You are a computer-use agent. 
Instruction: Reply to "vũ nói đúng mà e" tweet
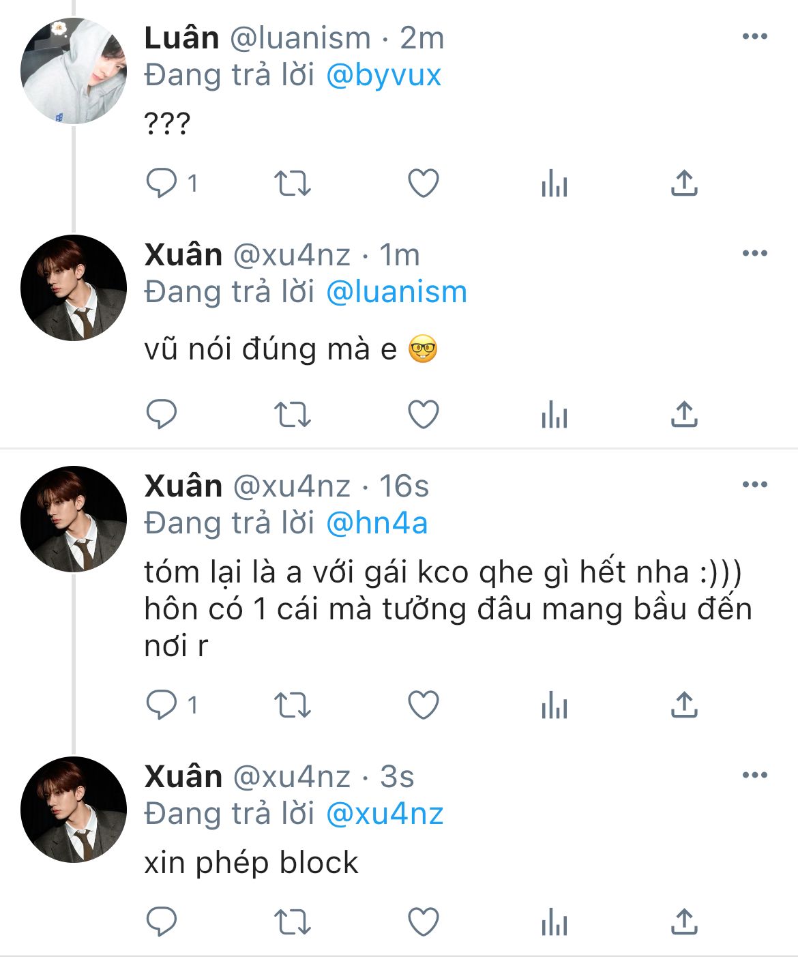pos(162,414)
